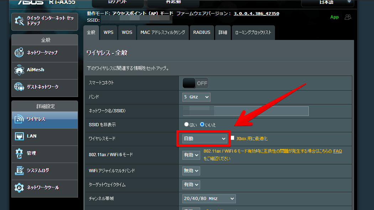Open Network Map via globe icon
The image size is (374, 210).
click(19, 53)
